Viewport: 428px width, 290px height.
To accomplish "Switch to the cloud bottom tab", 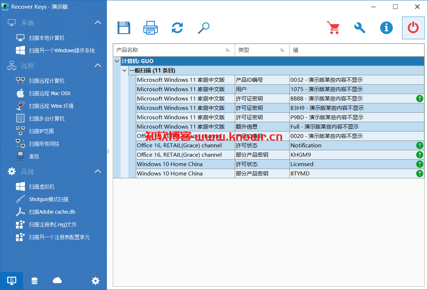I will (x=57, y=281).
